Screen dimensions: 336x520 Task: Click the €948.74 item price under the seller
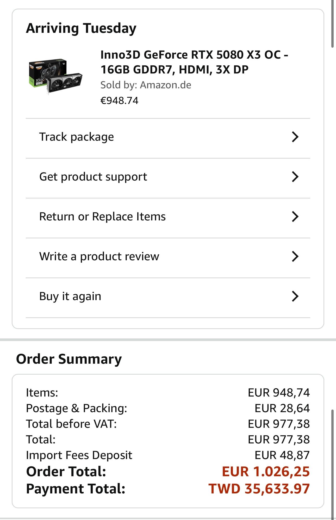pyautogui.click(x=119, y=101)
